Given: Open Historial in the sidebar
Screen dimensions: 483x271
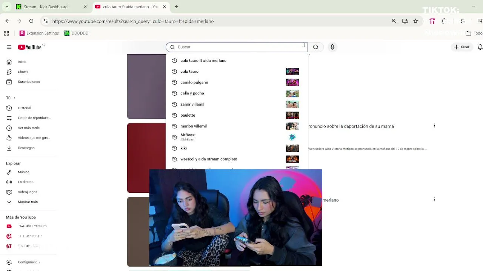Looking at the screenshot, I should 25,108.
